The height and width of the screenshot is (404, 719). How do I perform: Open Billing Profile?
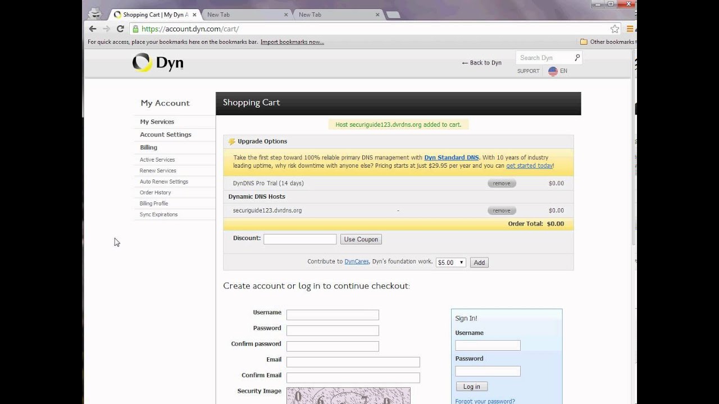tap(154, 204)
